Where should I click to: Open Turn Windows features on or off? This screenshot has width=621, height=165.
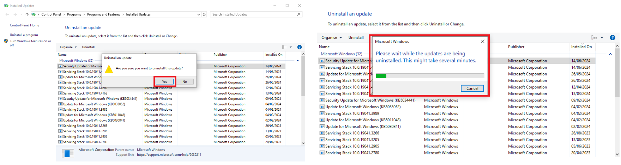30,43
